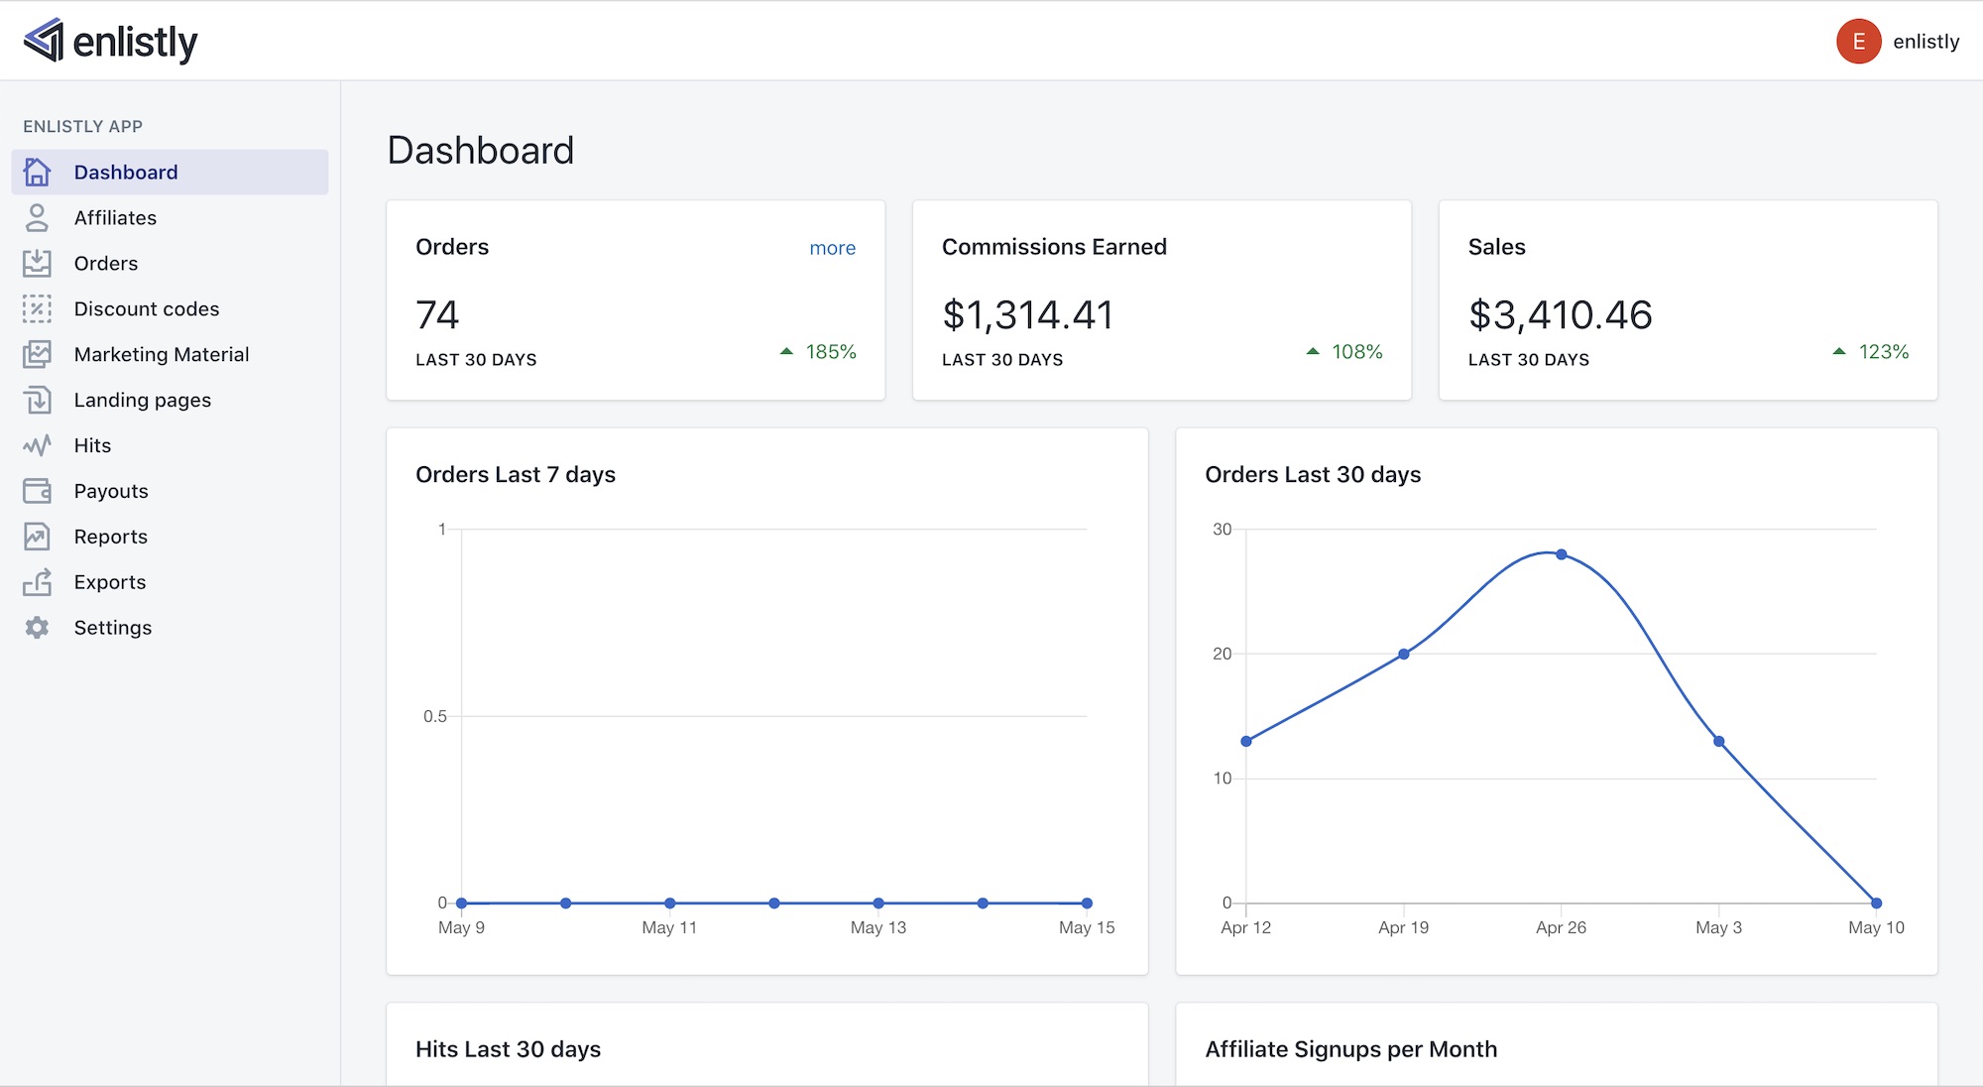The image size is (1983, 1087).
Task: Open the Exports section
Action: (x=170, y=582)
